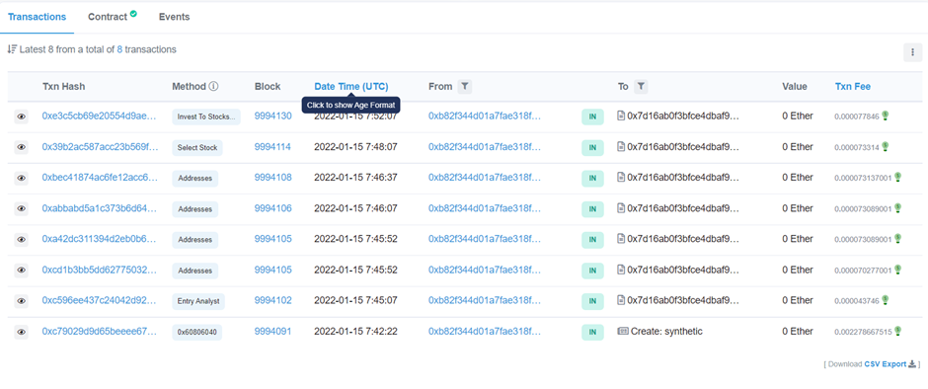
Task: Click the download icon next to CSV Export
Action: [912, 363]
